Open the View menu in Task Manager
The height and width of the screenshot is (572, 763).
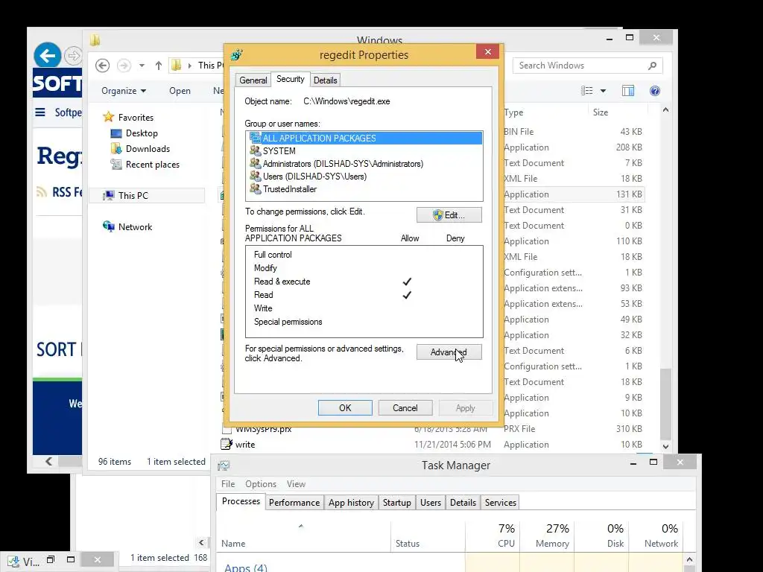pyautogui.click(x=296, y=484)
